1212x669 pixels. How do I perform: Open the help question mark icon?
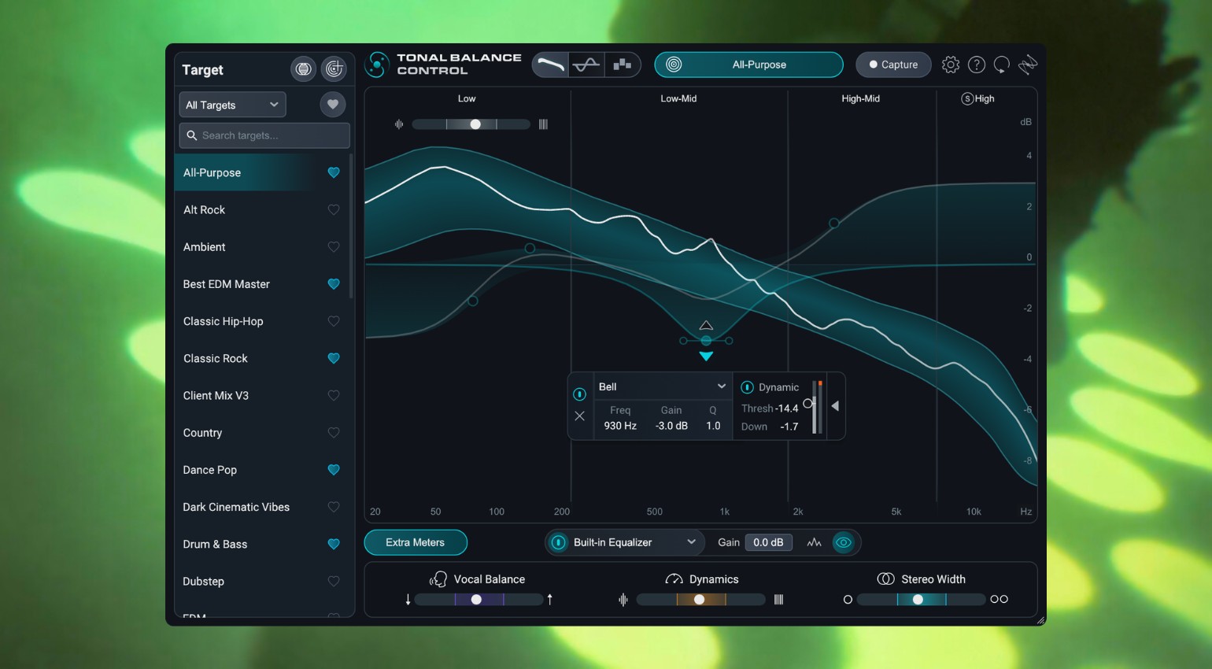[x=977, y=65]
